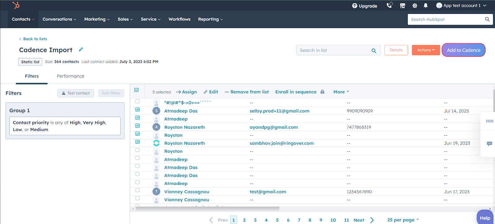Open the calling phone icon
The height and width of the screenshot is (224, 495).
[x=389, y=5]
